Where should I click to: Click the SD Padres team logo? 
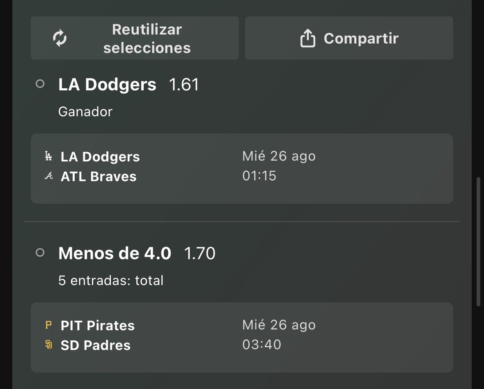coord(48,344)
